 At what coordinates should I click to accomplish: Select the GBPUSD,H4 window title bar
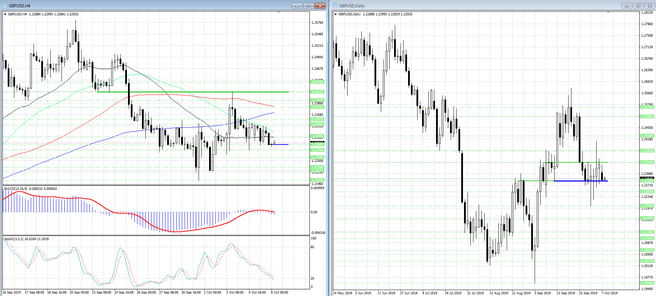tap(140, 6)
